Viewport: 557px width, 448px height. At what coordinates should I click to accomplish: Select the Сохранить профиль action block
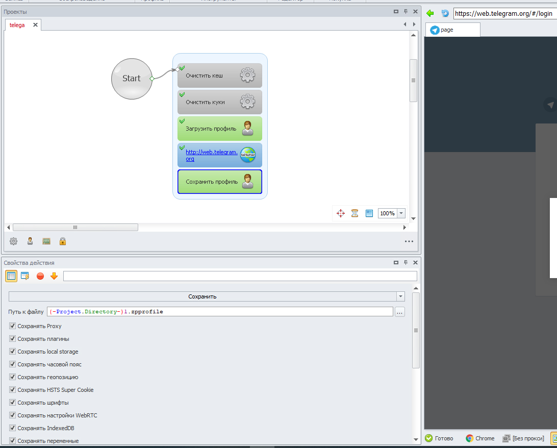point(219,182)
